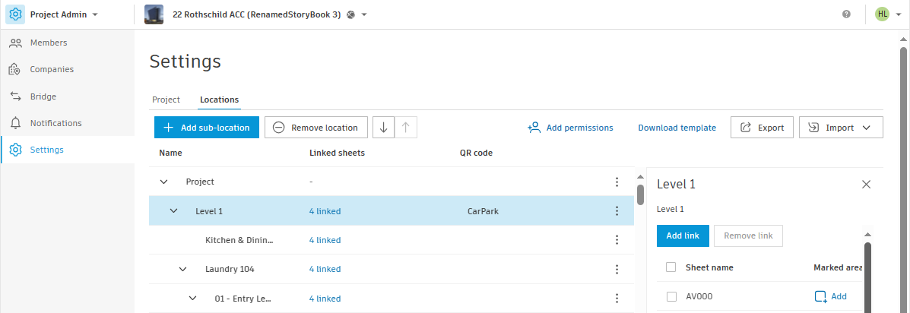The image size is (910, 313).
Task: Open more options for Laundry 104 row
Action: click(617, 269)
